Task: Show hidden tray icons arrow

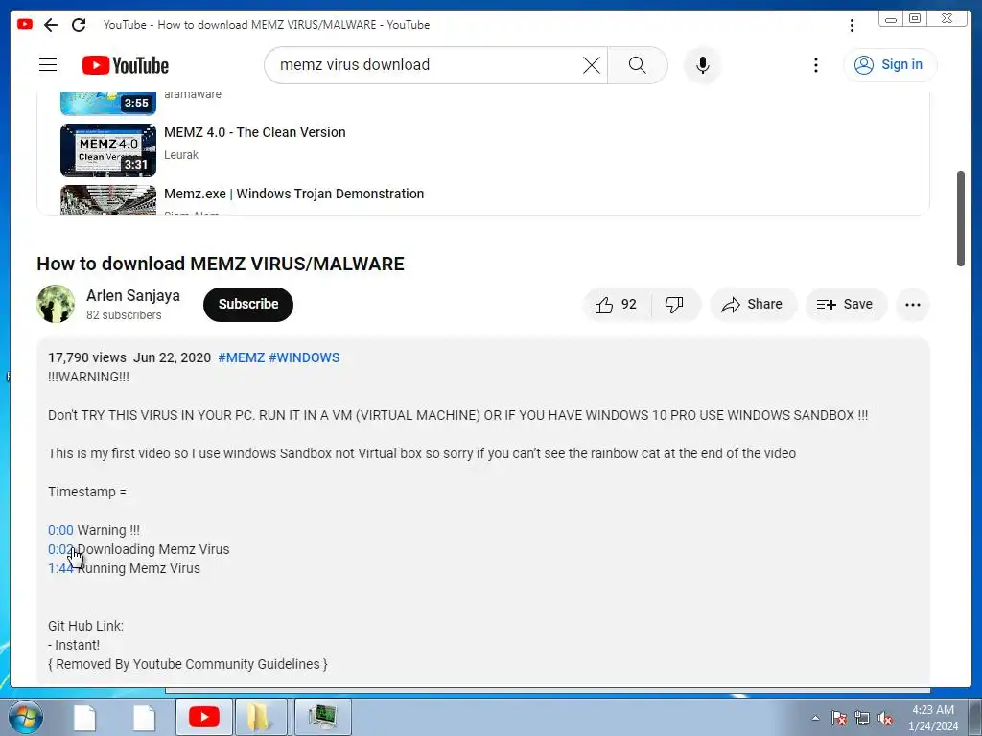Action: pyautogui.click(x=815, y=718)
